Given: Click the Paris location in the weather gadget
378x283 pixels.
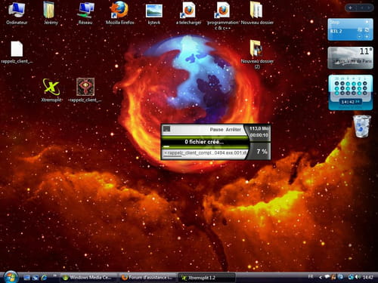Looking at the screenshot, I should click(352, 61).
